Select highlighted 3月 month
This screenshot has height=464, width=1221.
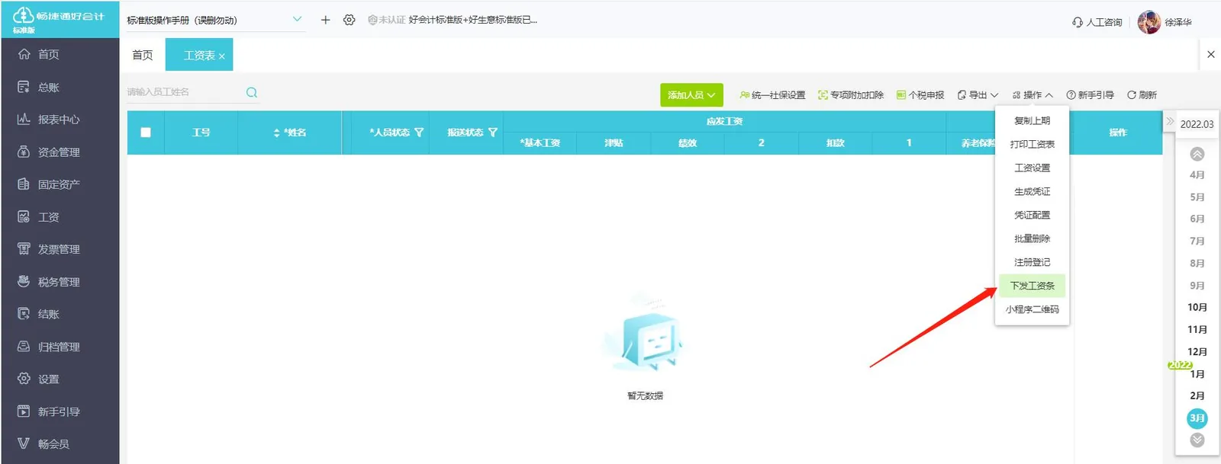tap(1197, 418)
